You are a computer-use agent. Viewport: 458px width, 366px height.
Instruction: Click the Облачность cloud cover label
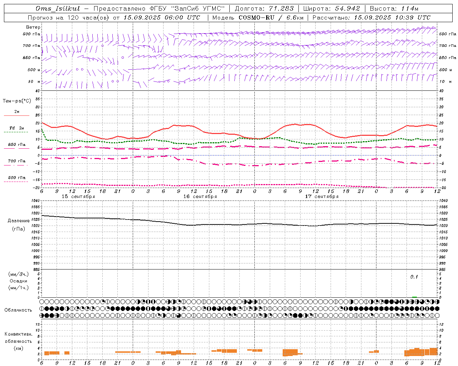point(18,310)
